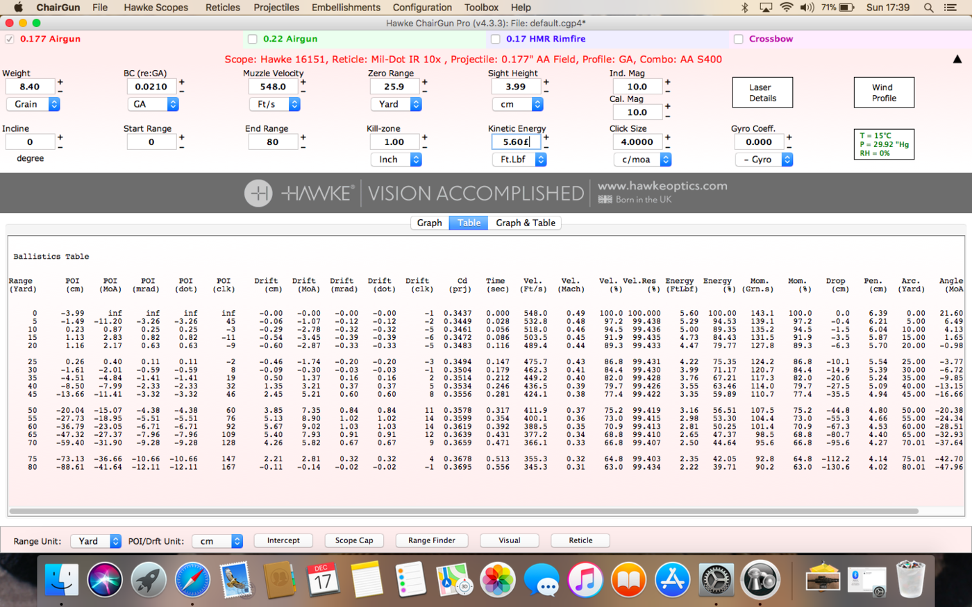Collapse panel with black triangle arrow
The width and height of the screenshot is (972, 607).
pos(957,59)
